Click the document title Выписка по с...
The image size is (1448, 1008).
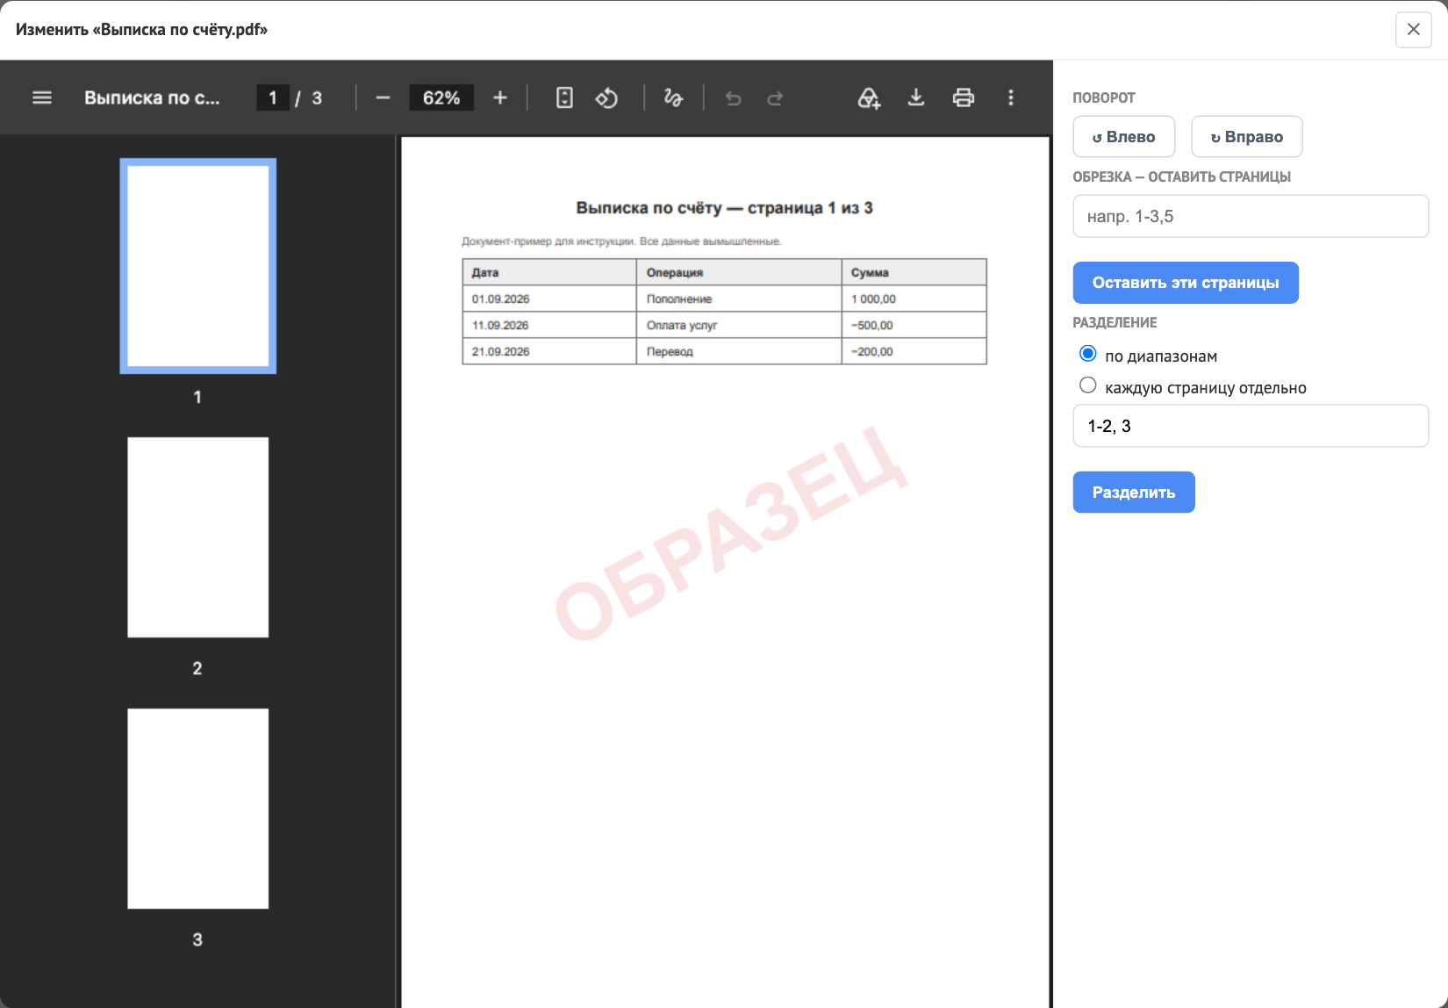tap(152, 97)
